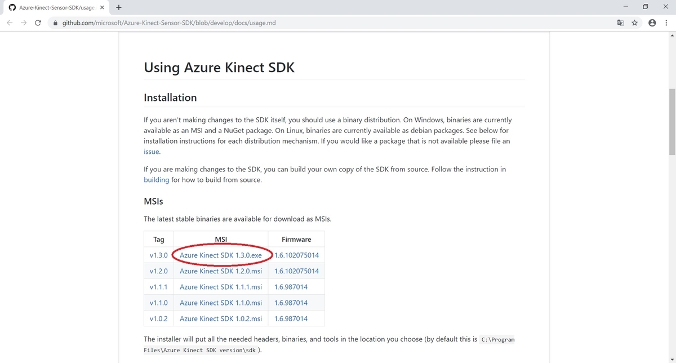
Task: Open the v1.1.1 tag link
Action: click(x=158, y=287)
